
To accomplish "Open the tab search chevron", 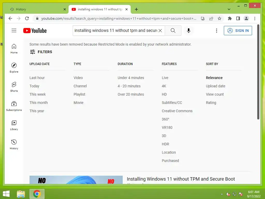I will pos(229,9).
